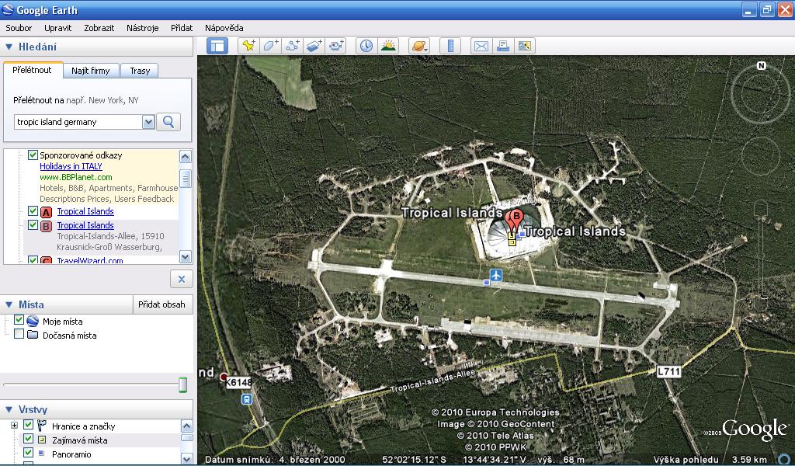795x466 pixels.
Task: Uncheck result A Tropical Islands checkbox
Action: point(33,211)
